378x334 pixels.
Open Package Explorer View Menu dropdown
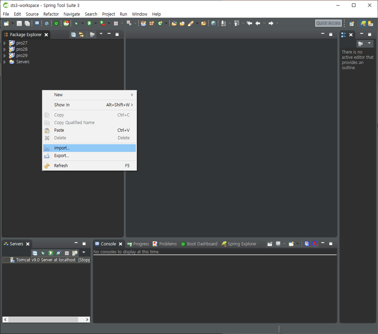pos(101,34)
